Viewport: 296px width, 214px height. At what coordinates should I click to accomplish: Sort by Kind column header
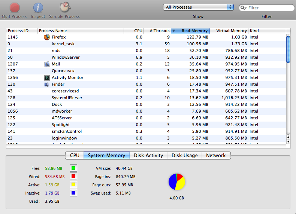pyautogui.click(x=267, y=31)
